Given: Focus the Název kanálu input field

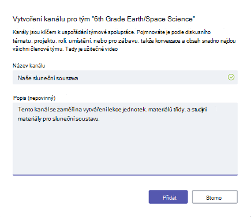Looking at the screenshot, I should [x=125, y=77].
